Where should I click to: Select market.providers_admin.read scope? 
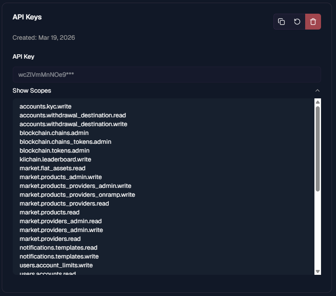click(61, 221)
